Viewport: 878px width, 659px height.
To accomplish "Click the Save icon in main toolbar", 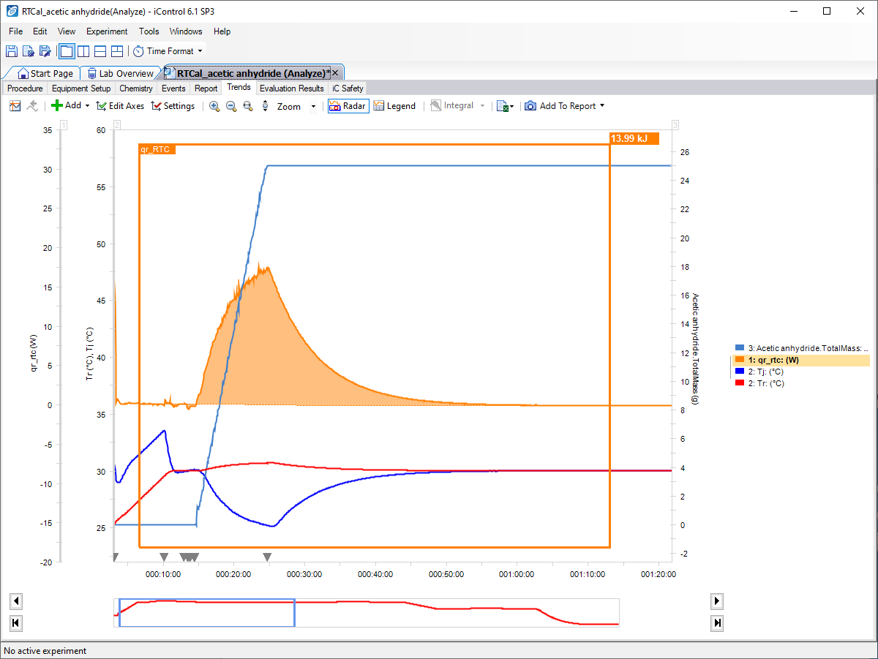I will point(12,51).
